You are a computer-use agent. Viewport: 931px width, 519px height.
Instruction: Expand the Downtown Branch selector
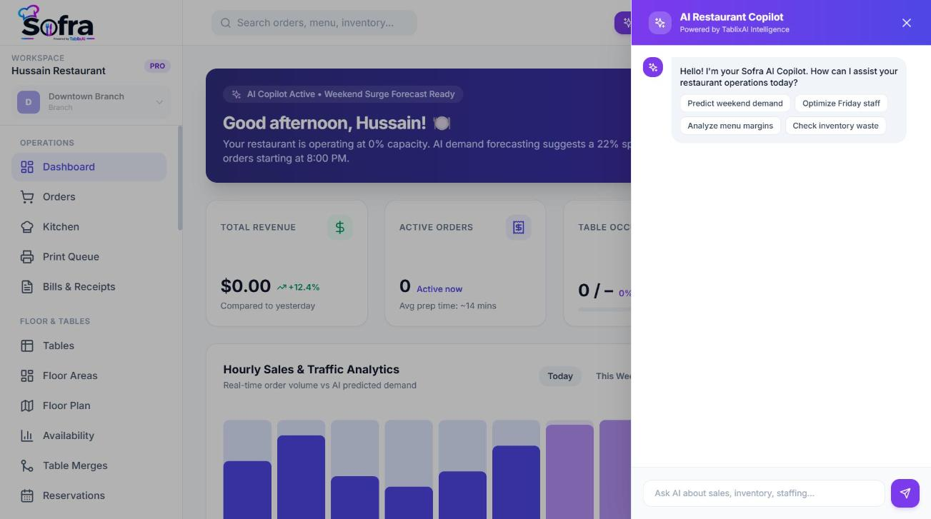(x=91, y=102)
